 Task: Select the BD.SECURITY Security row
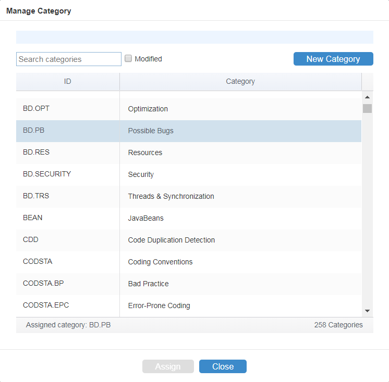click(x=189, y=174)
